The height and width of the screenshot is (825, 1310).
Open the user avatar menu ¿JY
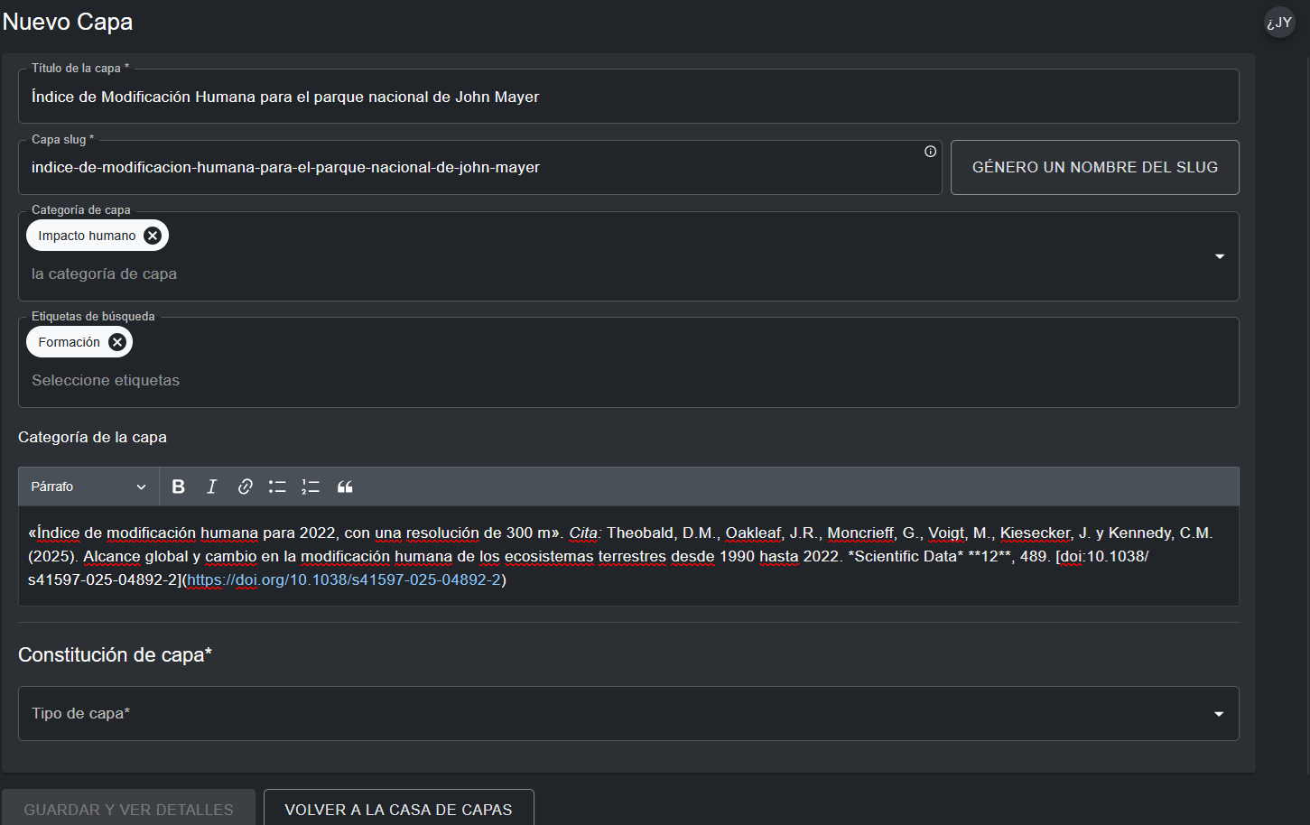click(1279, 23)
